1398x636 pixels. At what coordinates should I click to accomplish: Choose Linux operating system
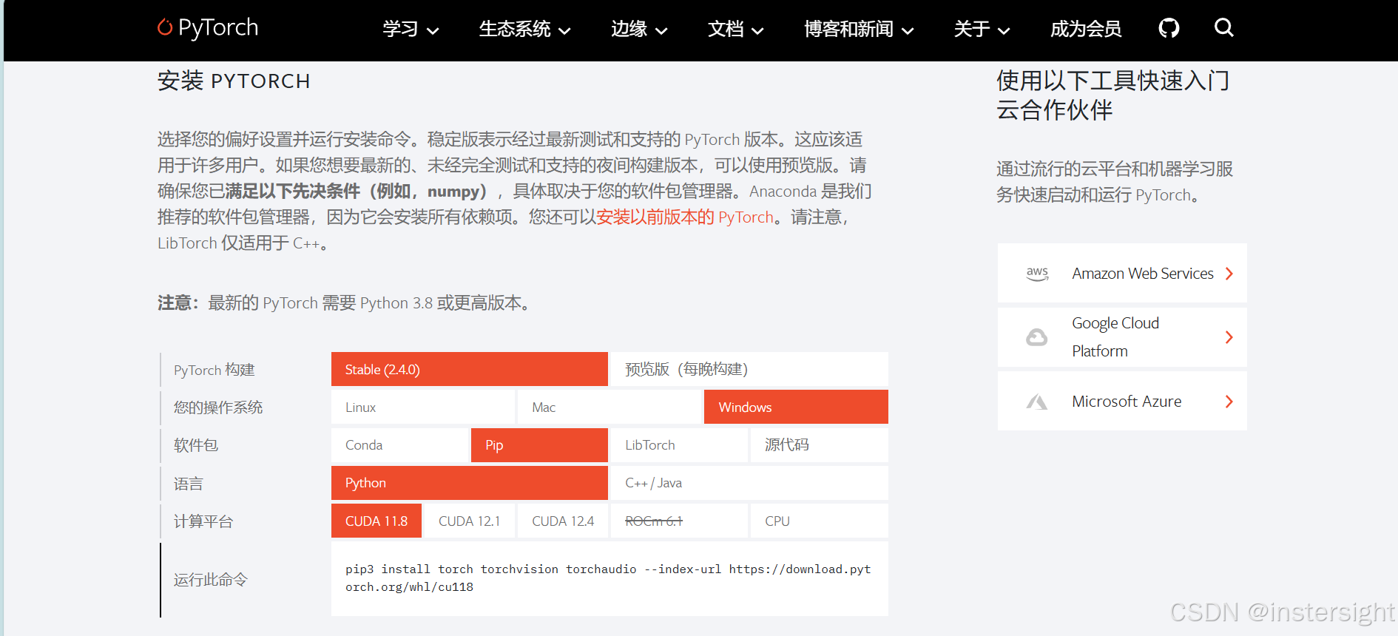(x=422, y=407)
